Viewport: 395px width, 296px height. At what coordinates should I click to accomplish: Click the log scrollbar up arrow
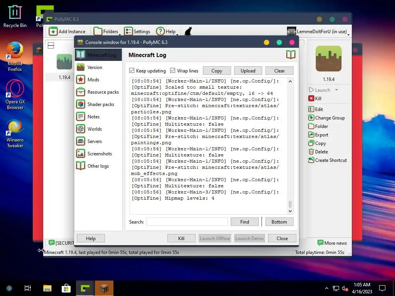(x=290, y=81)
